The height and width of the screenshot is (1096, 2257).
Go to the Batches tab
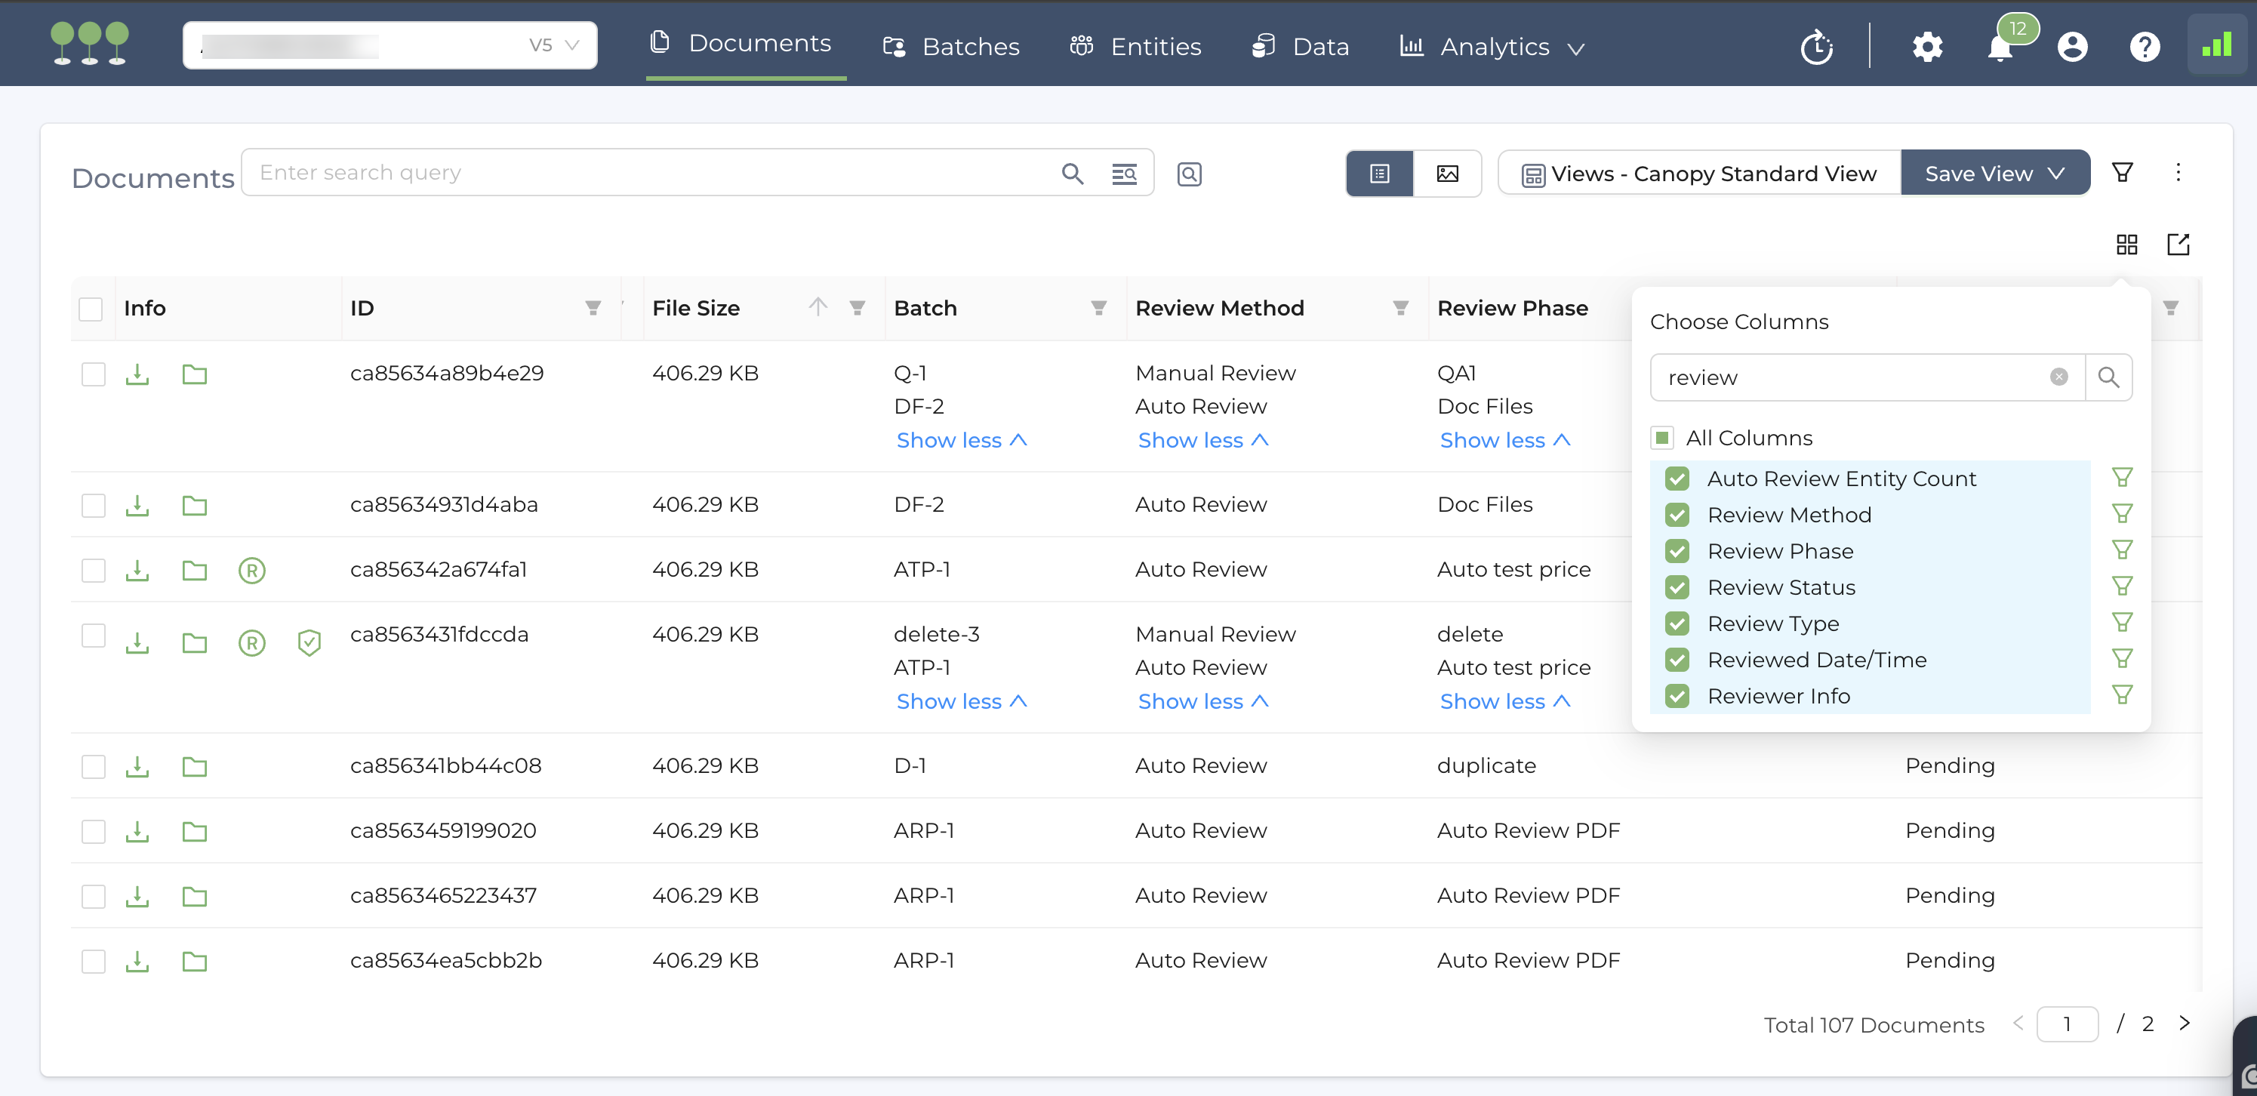pyautogui.click(x=952, y=48)
